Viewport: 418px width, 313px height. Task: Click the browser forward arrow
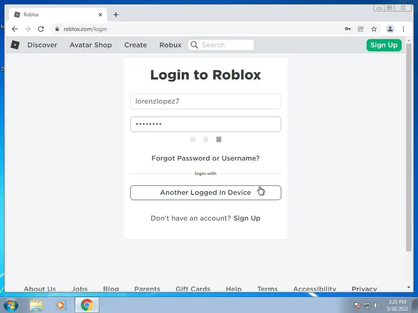(28, 29)
